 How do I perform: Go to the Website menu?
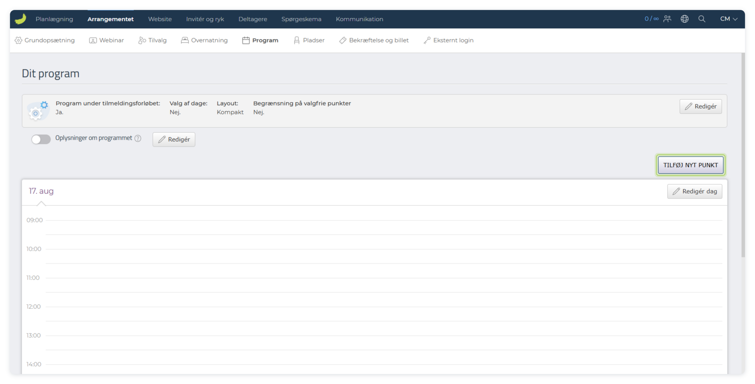click(160, 19)
